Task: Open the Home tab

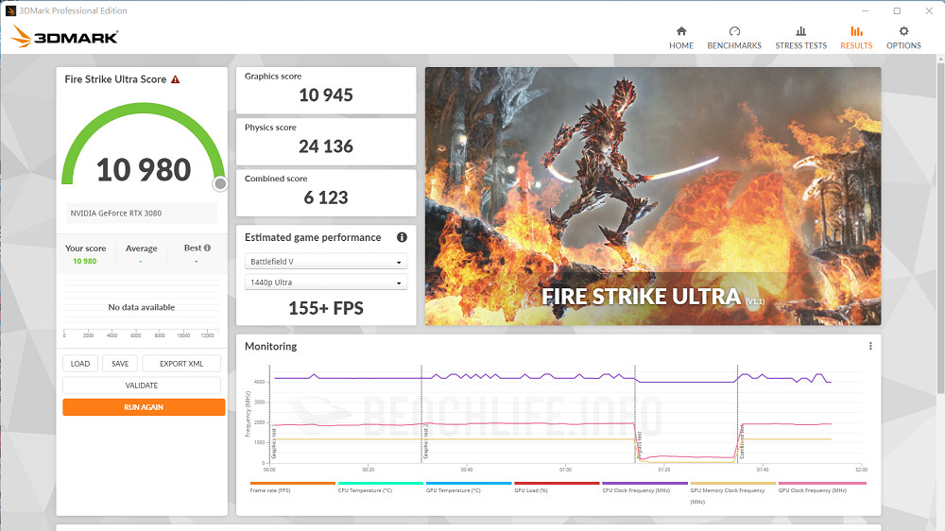Action: click(681, 38)
